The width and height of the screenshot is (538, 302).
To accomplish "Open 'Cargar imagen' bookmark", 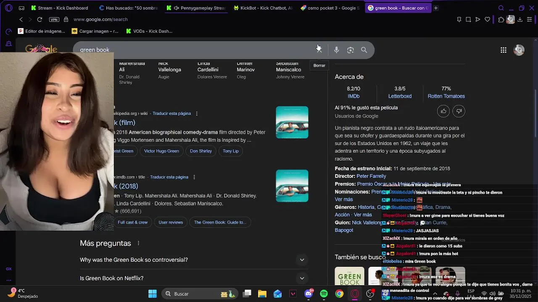I will click(95, 31).
